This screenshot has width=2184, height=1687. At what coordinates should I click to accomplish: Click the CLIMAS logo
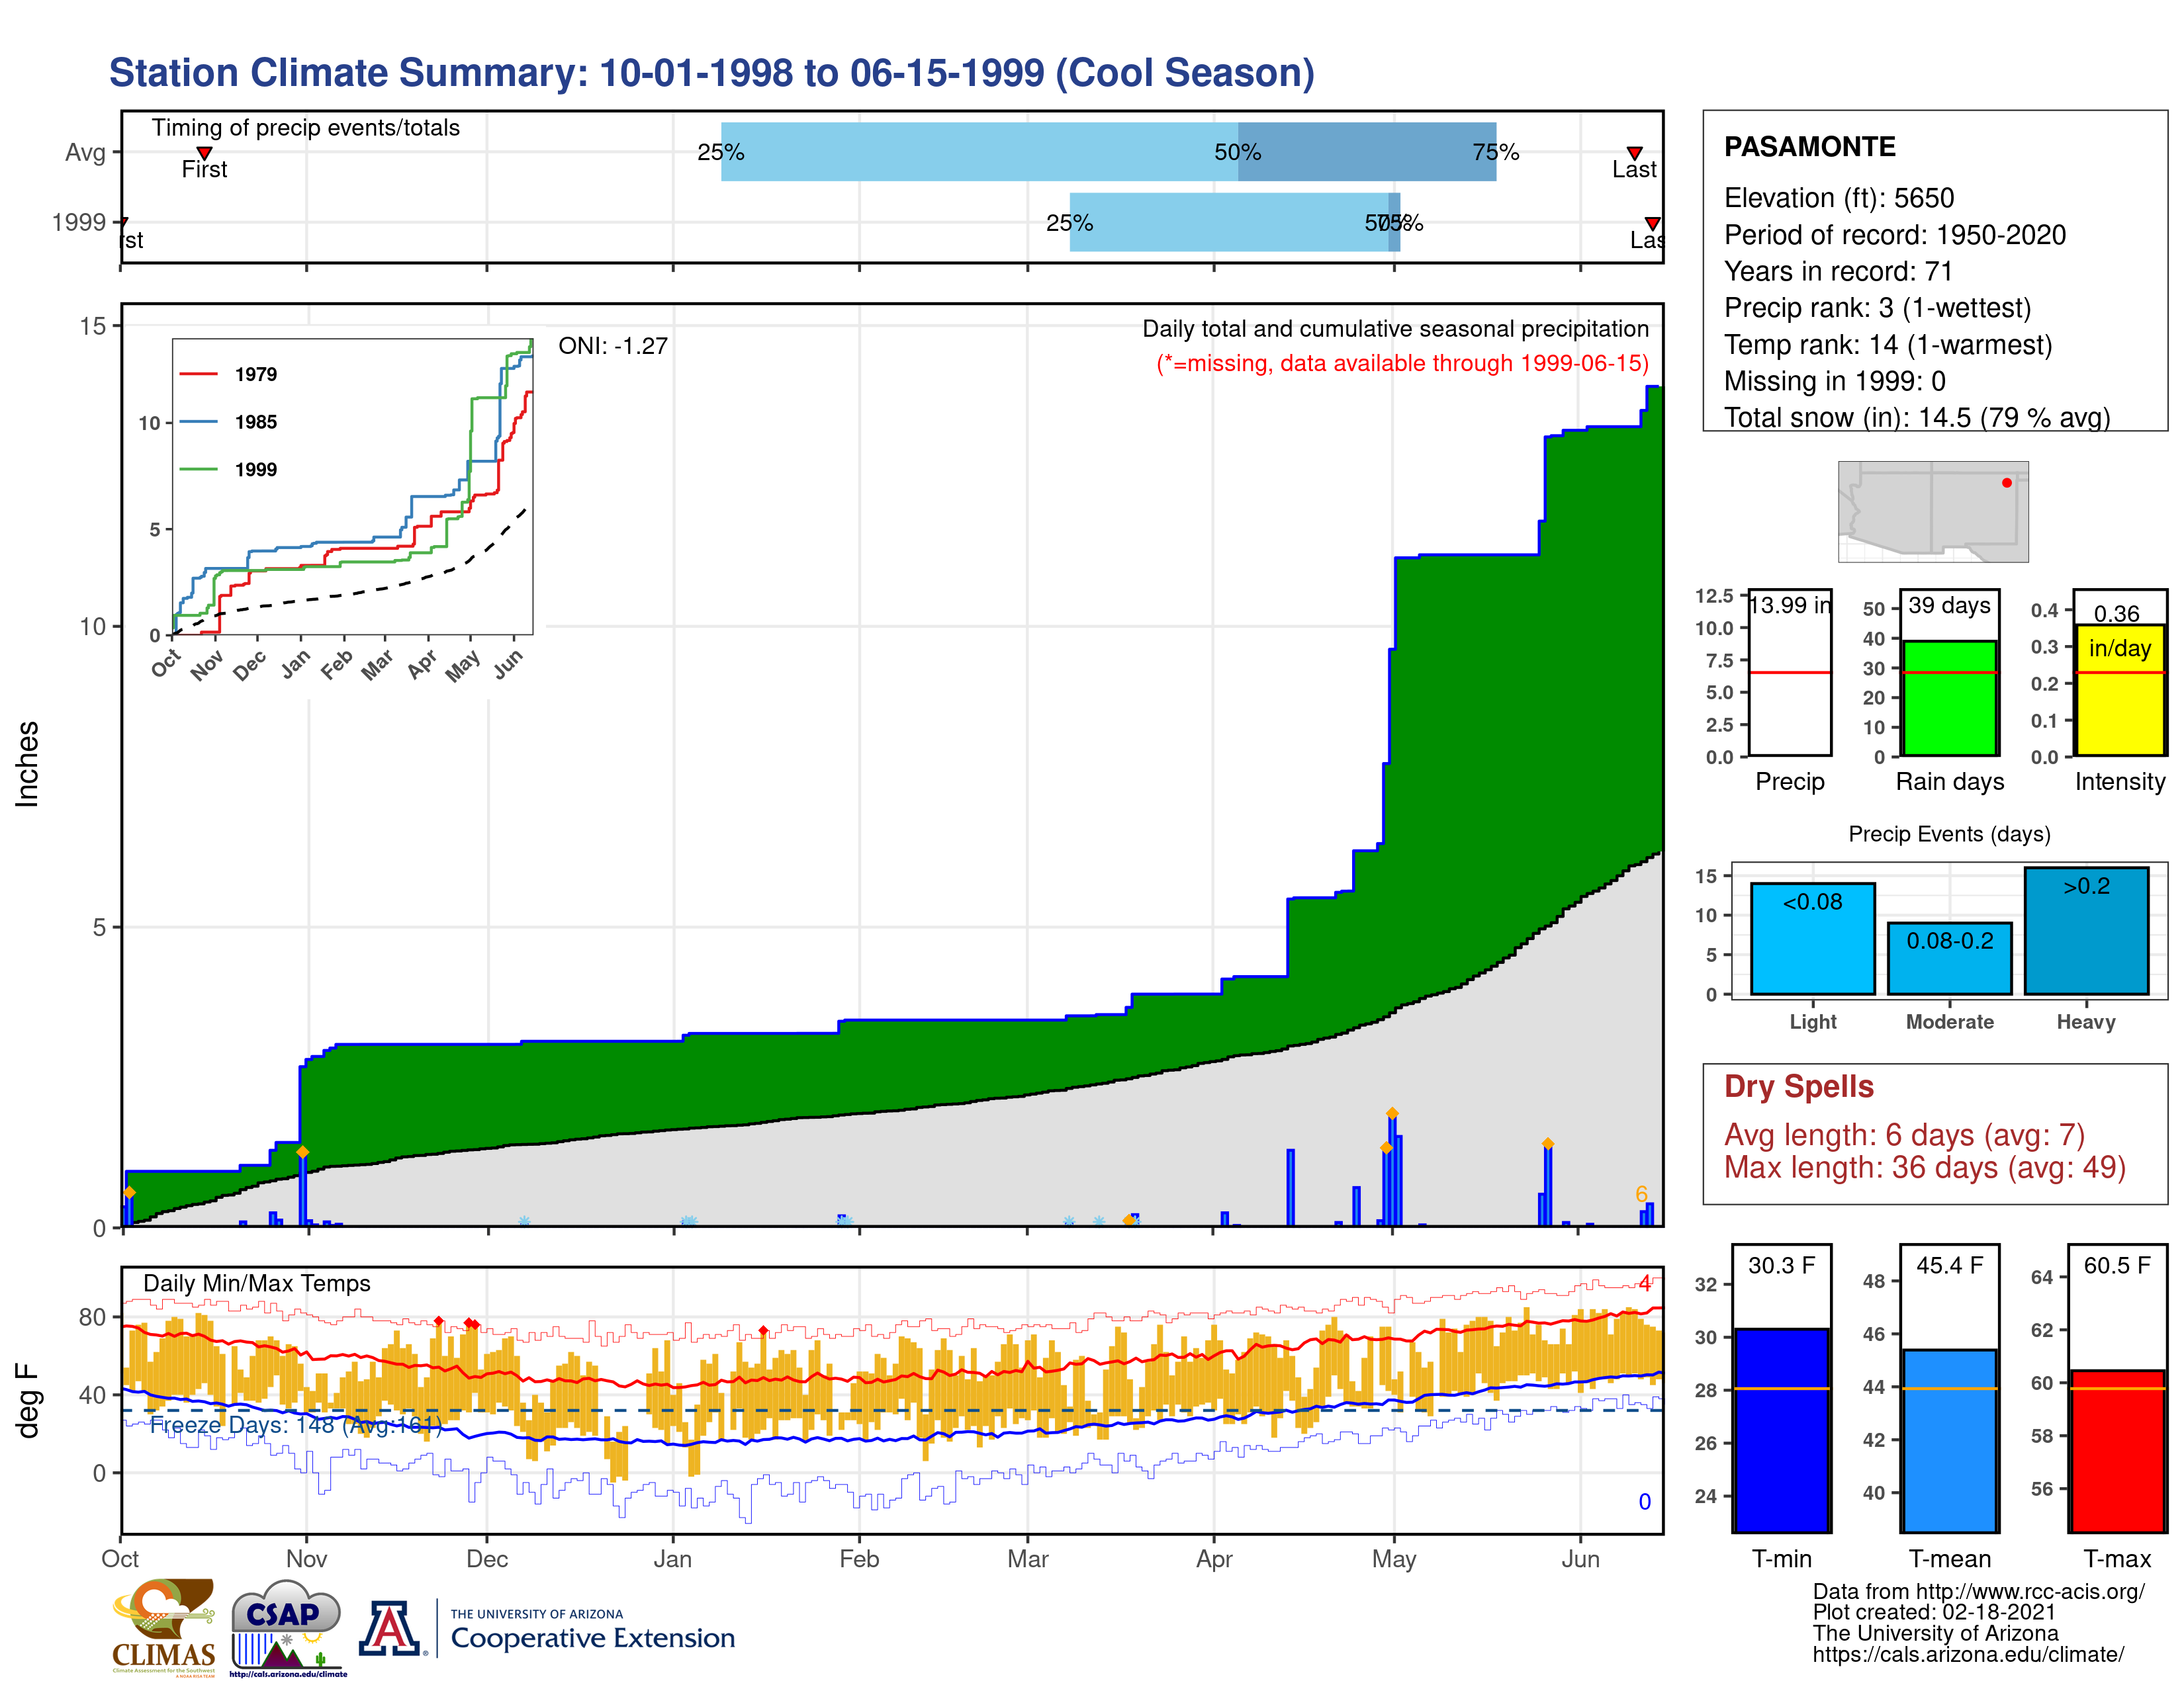pos(163,1627)
